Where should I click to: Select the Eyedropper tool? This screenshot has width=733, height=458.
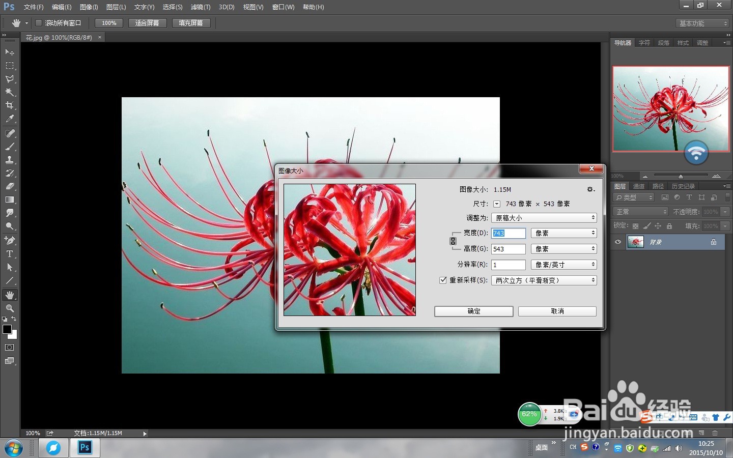pyautogui.click(x=10, y=119)
